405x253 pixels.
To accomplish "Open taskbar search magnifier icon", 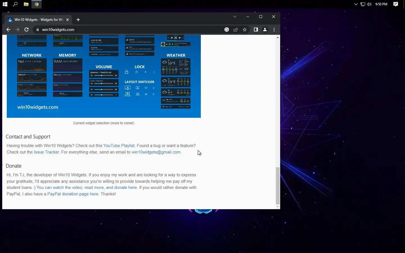I will (x=15, y=4).
